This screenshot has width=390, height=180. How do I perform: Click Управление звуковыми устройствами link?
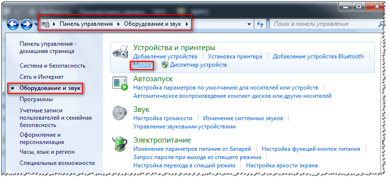pyautogui.click(x=185, y=126)
